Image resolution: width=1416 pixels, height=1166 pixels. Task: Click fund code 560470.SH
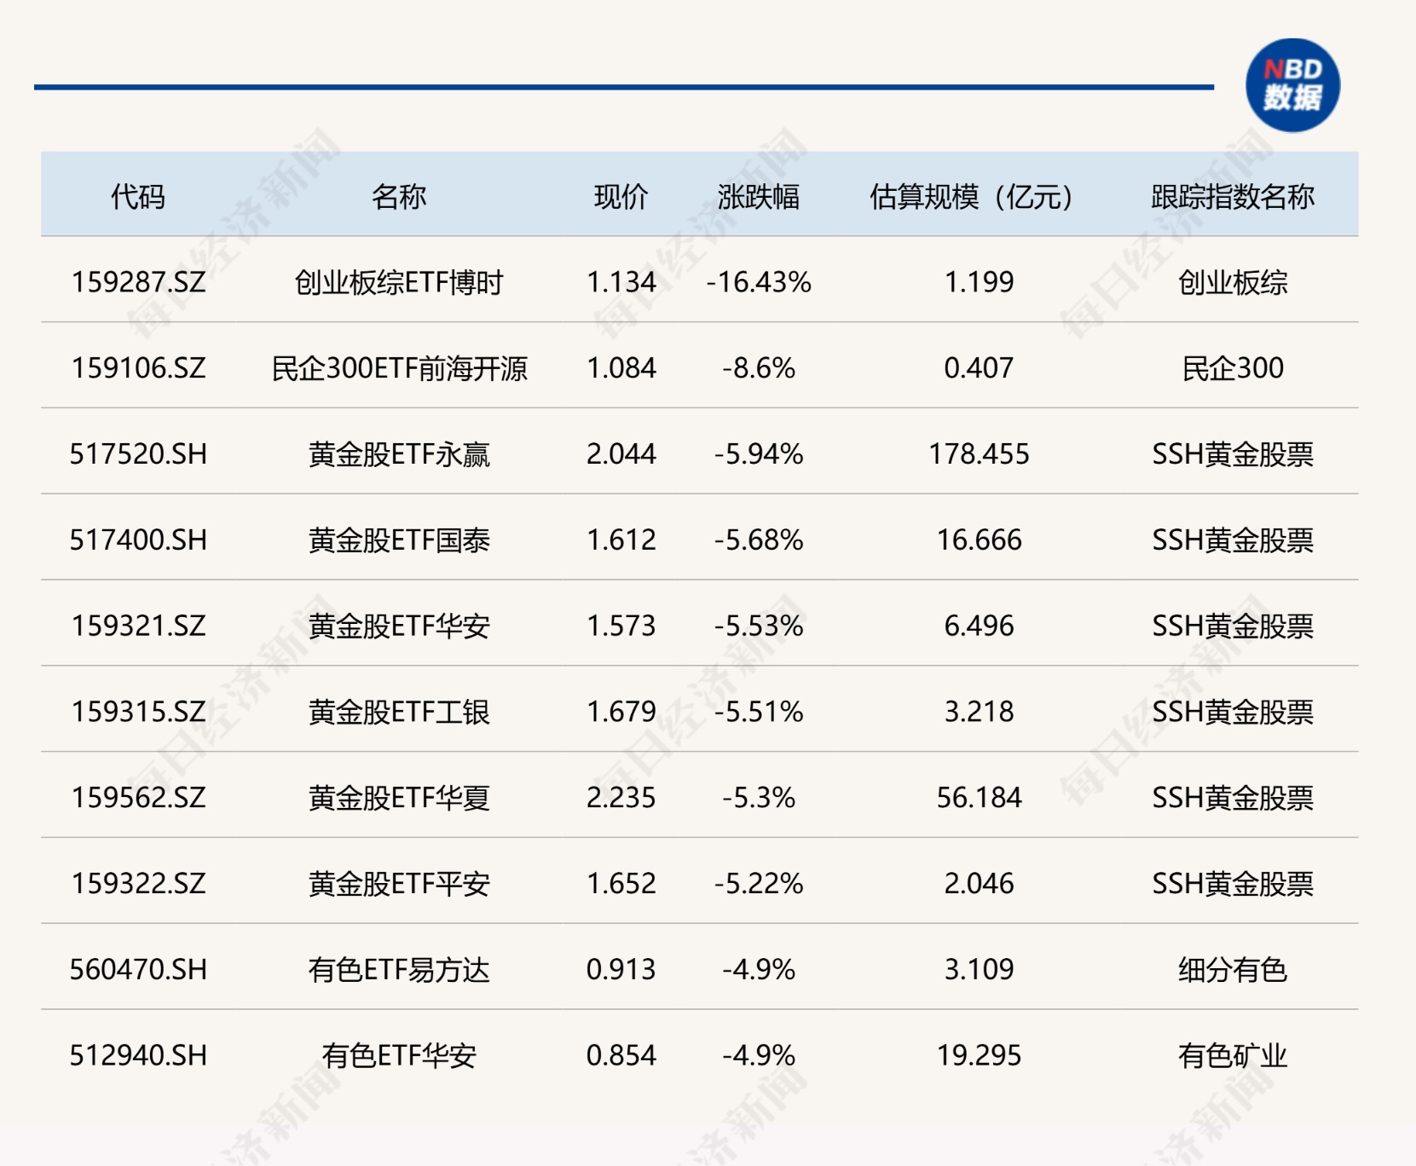[138, 970]
